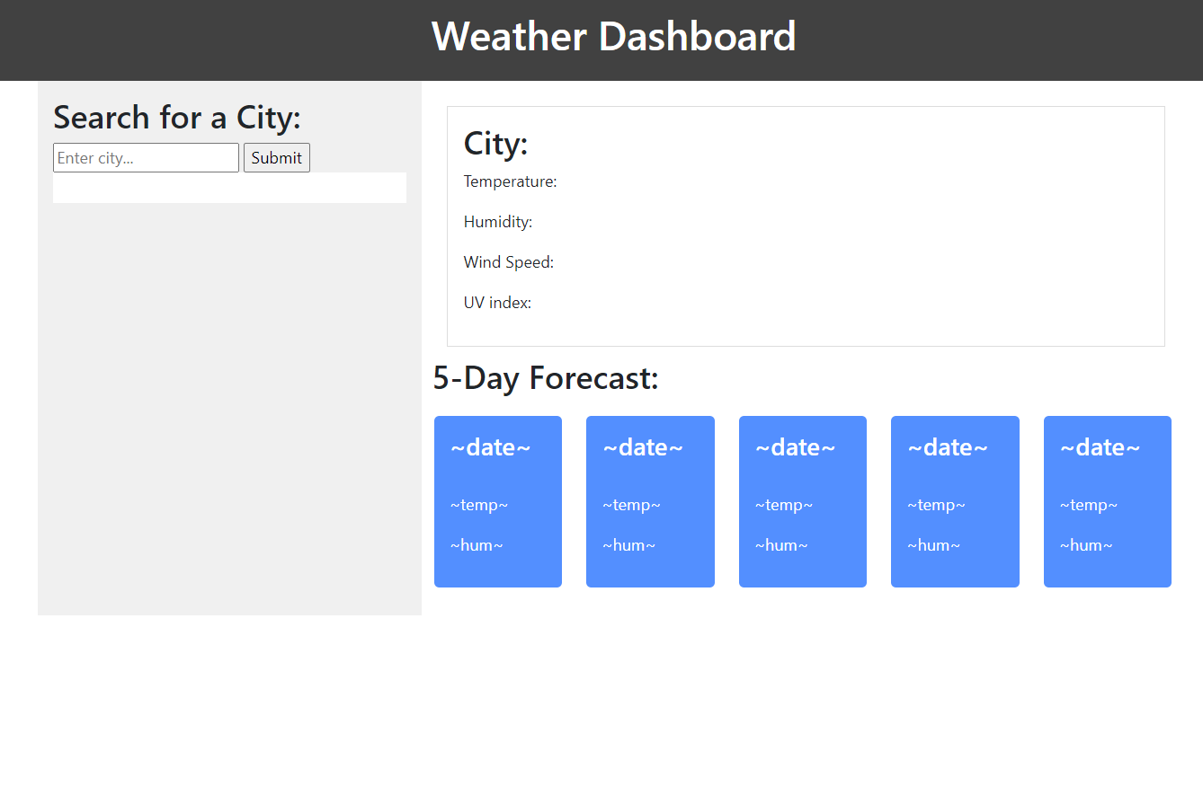This screenshot has width=1203, height=795.
Task: Click the Weather Dashboard header title
Action: (x=614, y=37)
